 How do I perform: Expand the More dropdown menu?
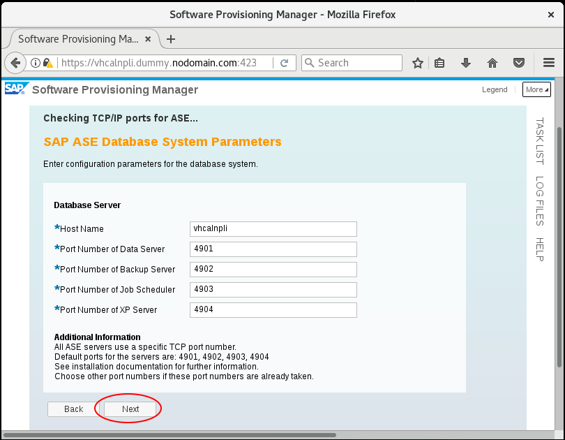[536, 89]
